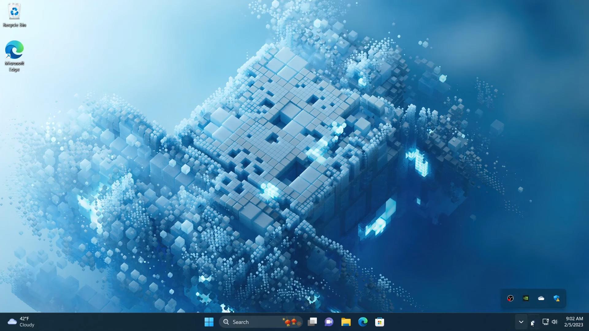
Task: Click the NVIDIA control panel icon
Action: (525, 298)
